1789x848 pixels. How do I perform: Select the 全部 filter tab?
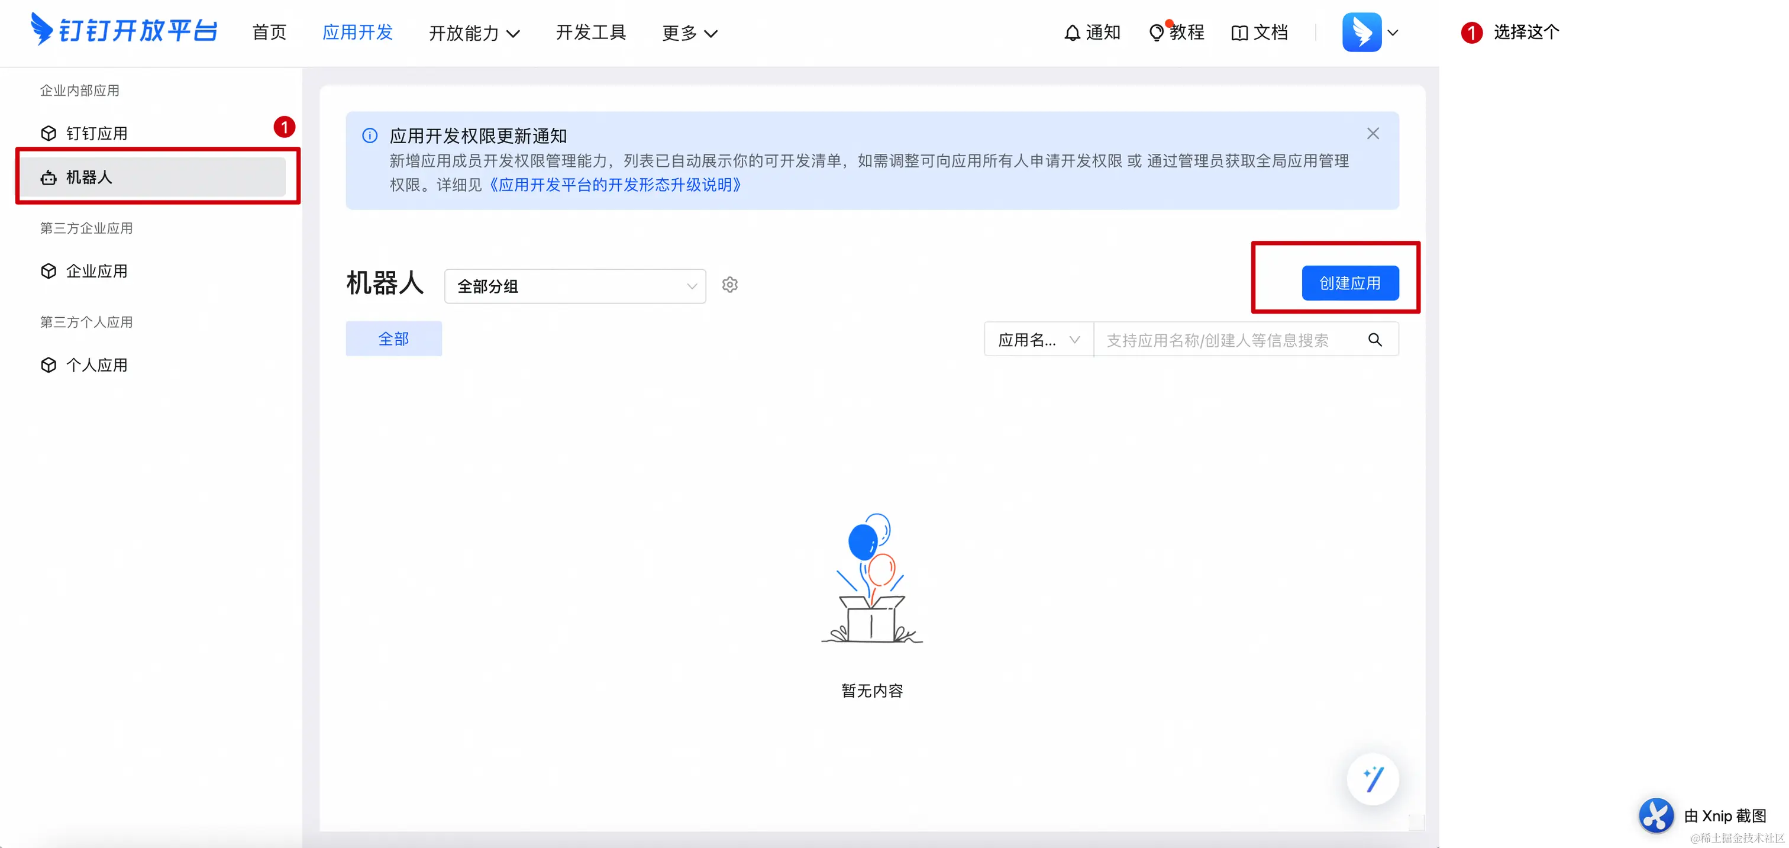coord(393,339)
